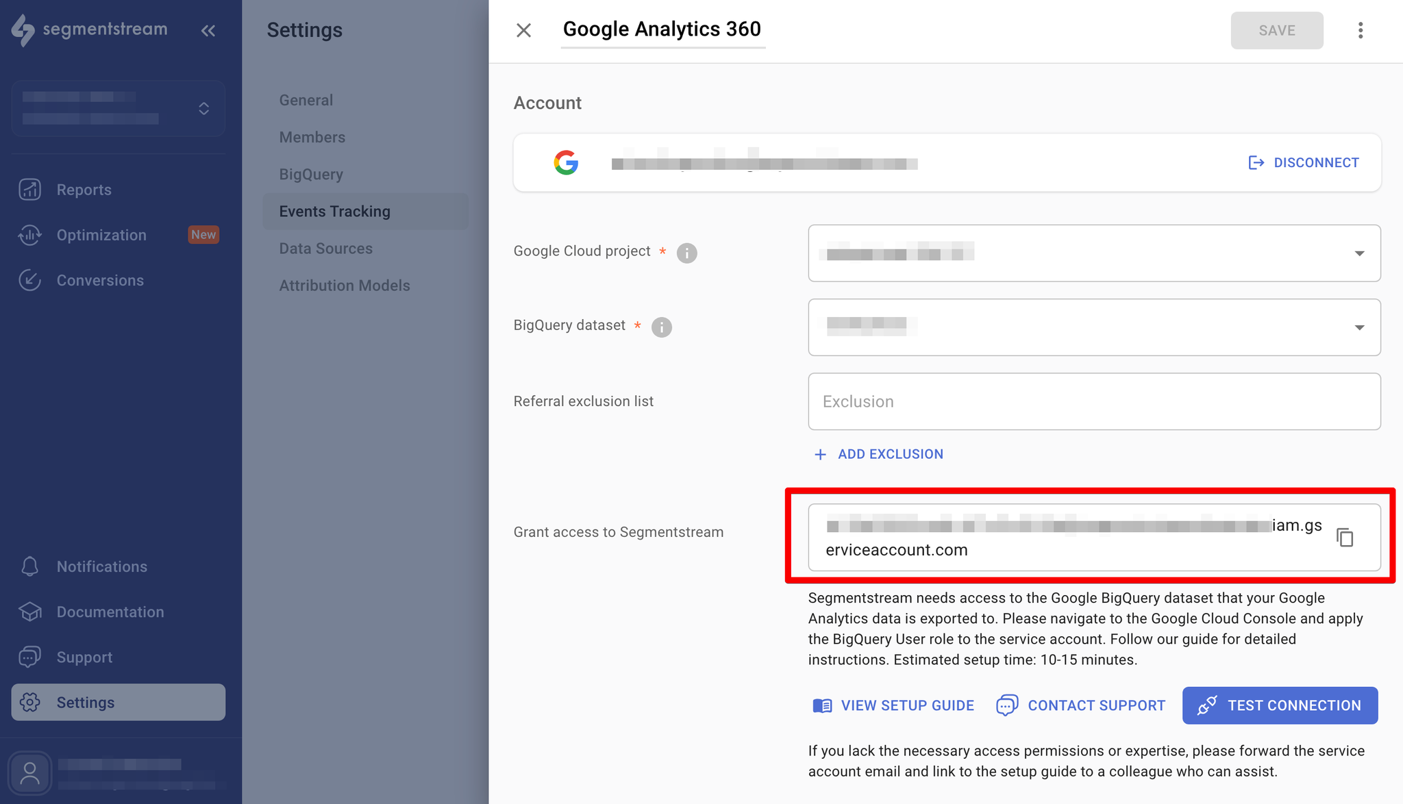Viewport: 1403px width, 804px height.
Task: Click the TEST CONNECTION button
Action: (x=1280, y=705)
